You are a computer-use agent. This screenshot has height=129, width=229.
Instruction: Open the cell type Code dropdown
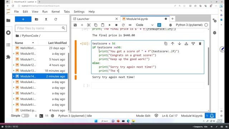pos(145,25)
